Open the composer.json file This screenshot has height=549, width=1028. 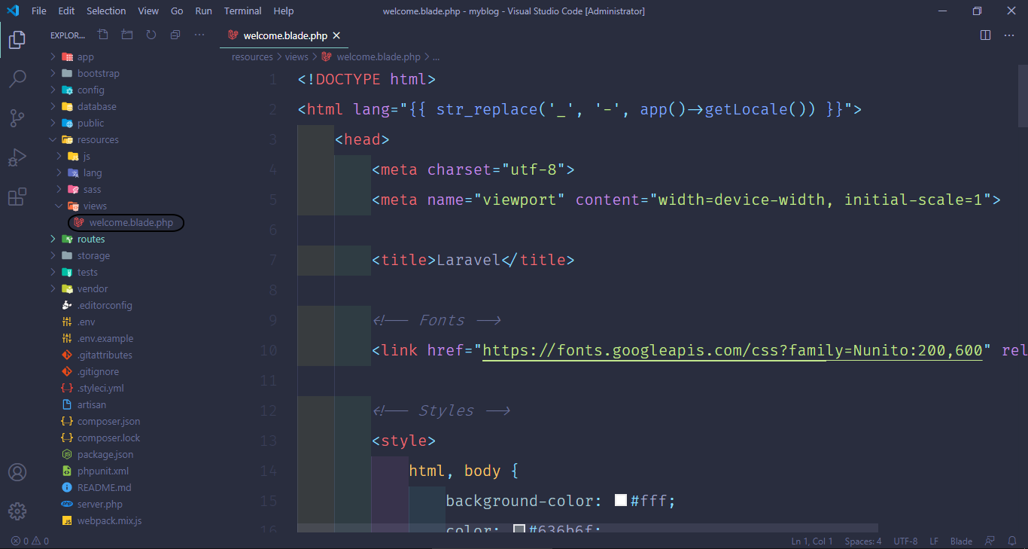click(x=108, y=421)
